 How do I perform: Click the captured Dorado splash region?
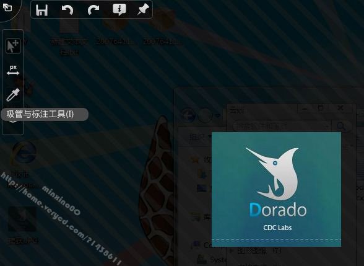(x=276, y=189)
